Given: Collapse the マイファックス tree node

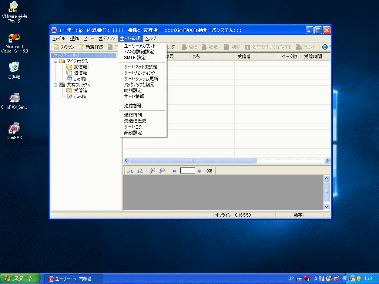Looking at the screenshot, I should pyautogui.click(x=56, y=61).
